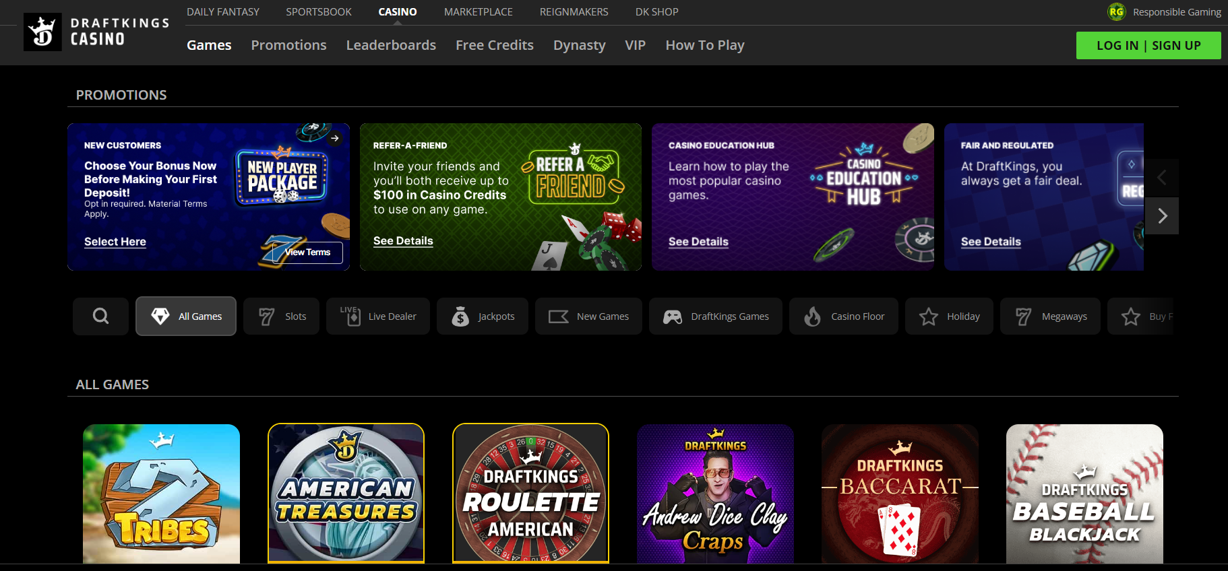Show next promotions with right chevron

pyautogui.click(x=1162, y=215)
